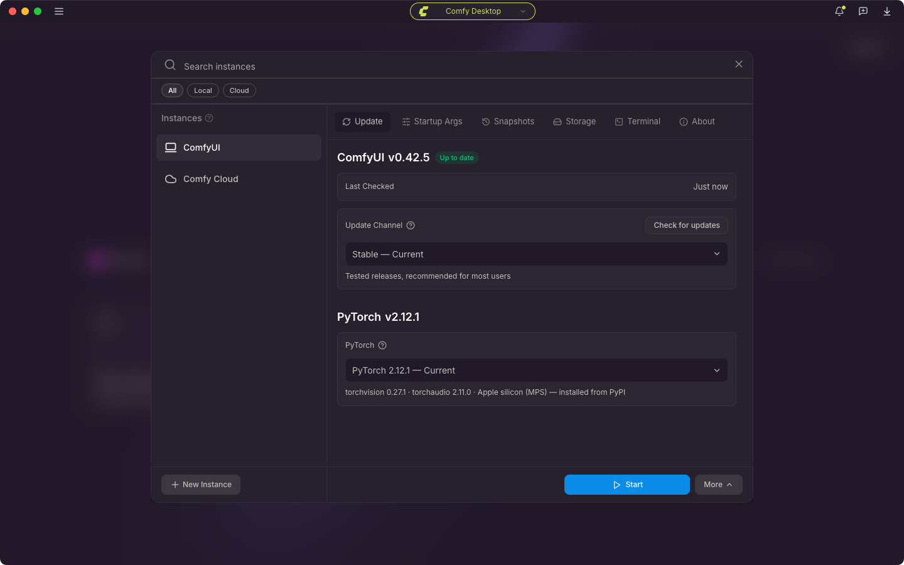Switch to the Terminal tab

tap(637, 122)
